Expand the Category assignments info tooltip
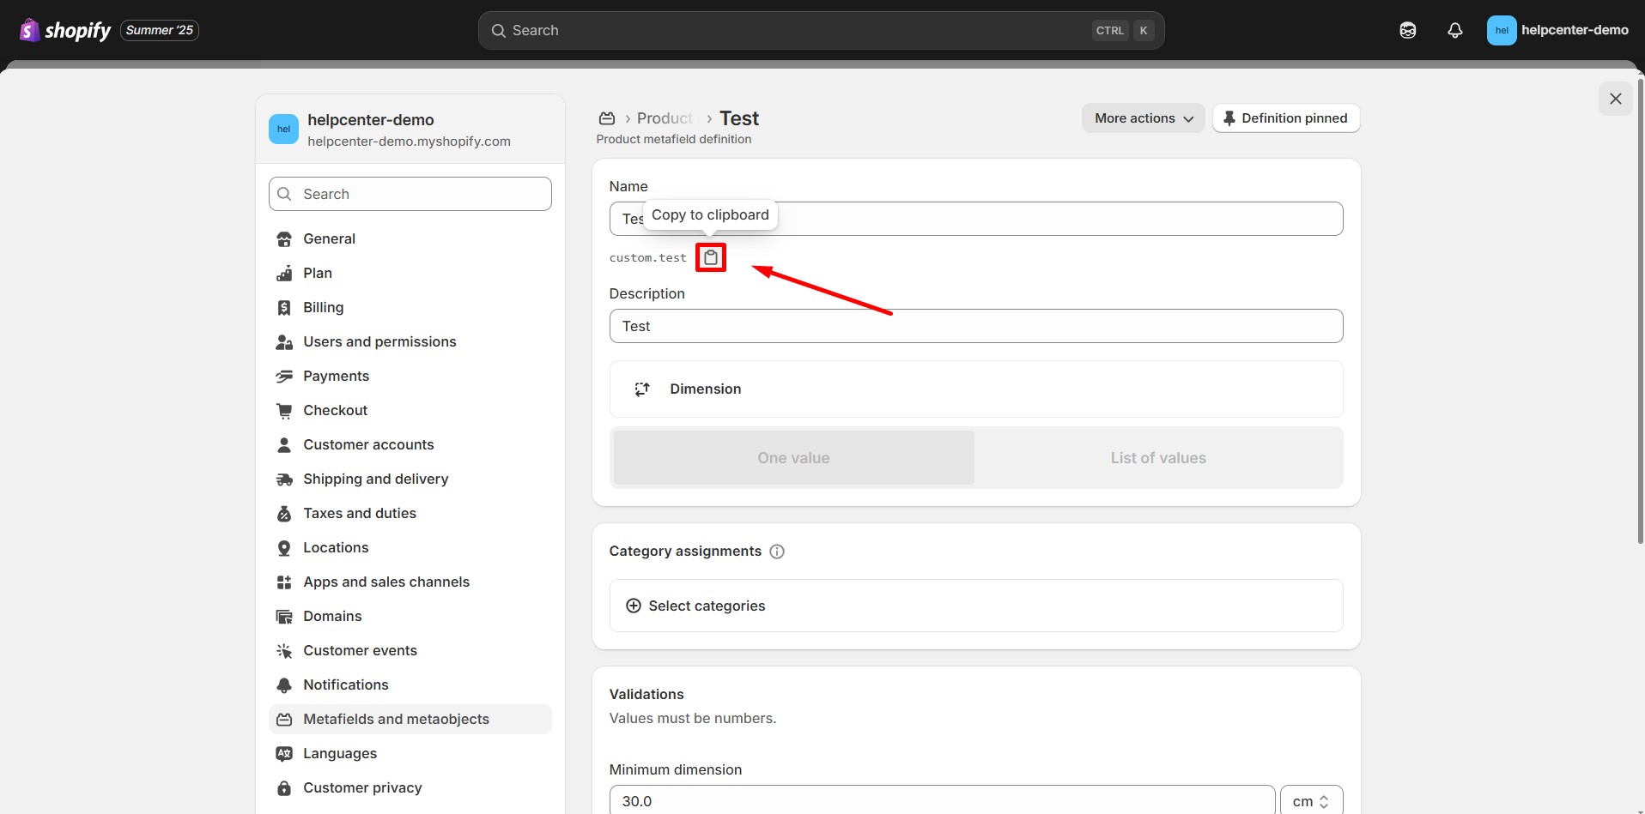This screenshot has height=814, width=1645. point(777,552)
